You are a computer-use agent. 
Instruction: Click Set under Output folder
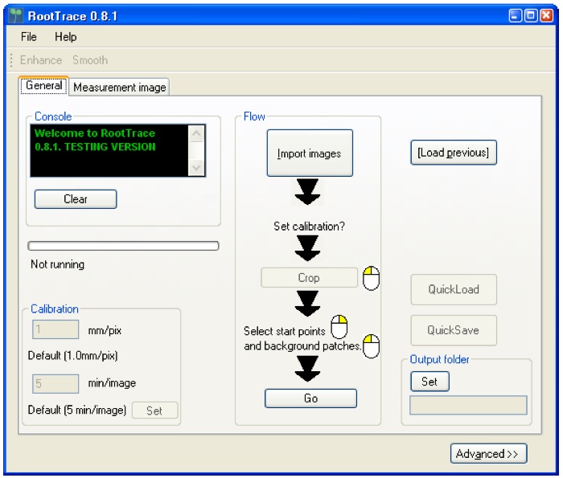[429, 382]
